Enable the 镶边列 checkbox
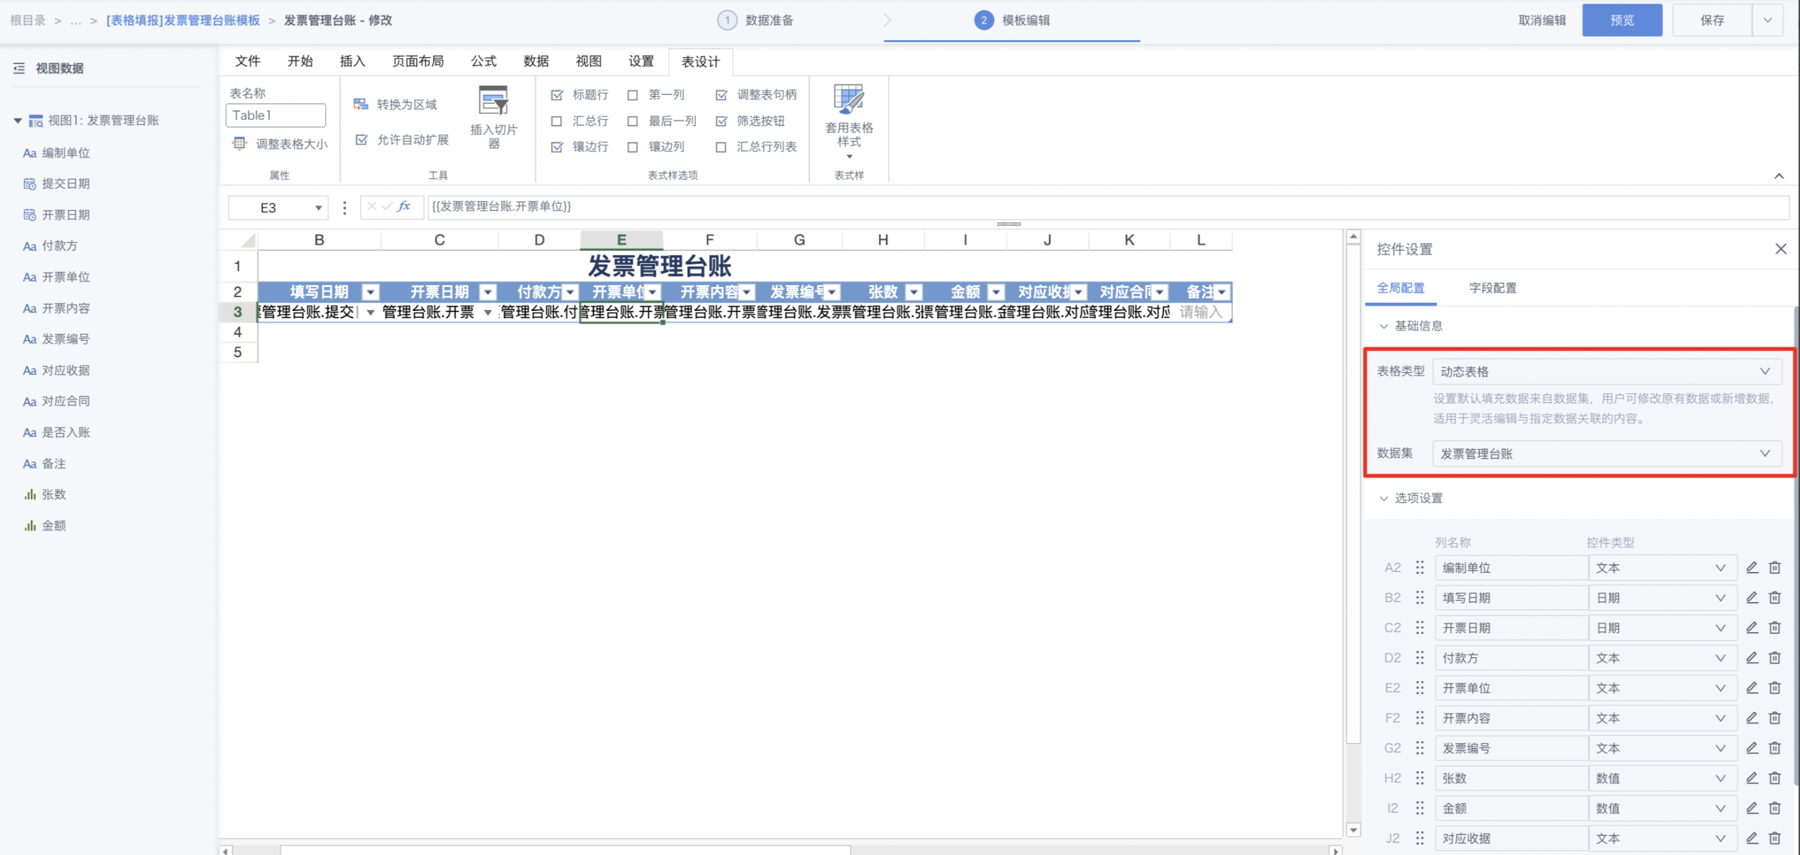The width and height of the screenshot is (1800, 855). (632, 147)
